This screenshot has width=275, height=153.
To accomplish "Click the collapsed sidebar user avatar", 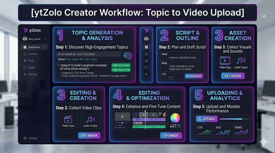I will point(146,39).
